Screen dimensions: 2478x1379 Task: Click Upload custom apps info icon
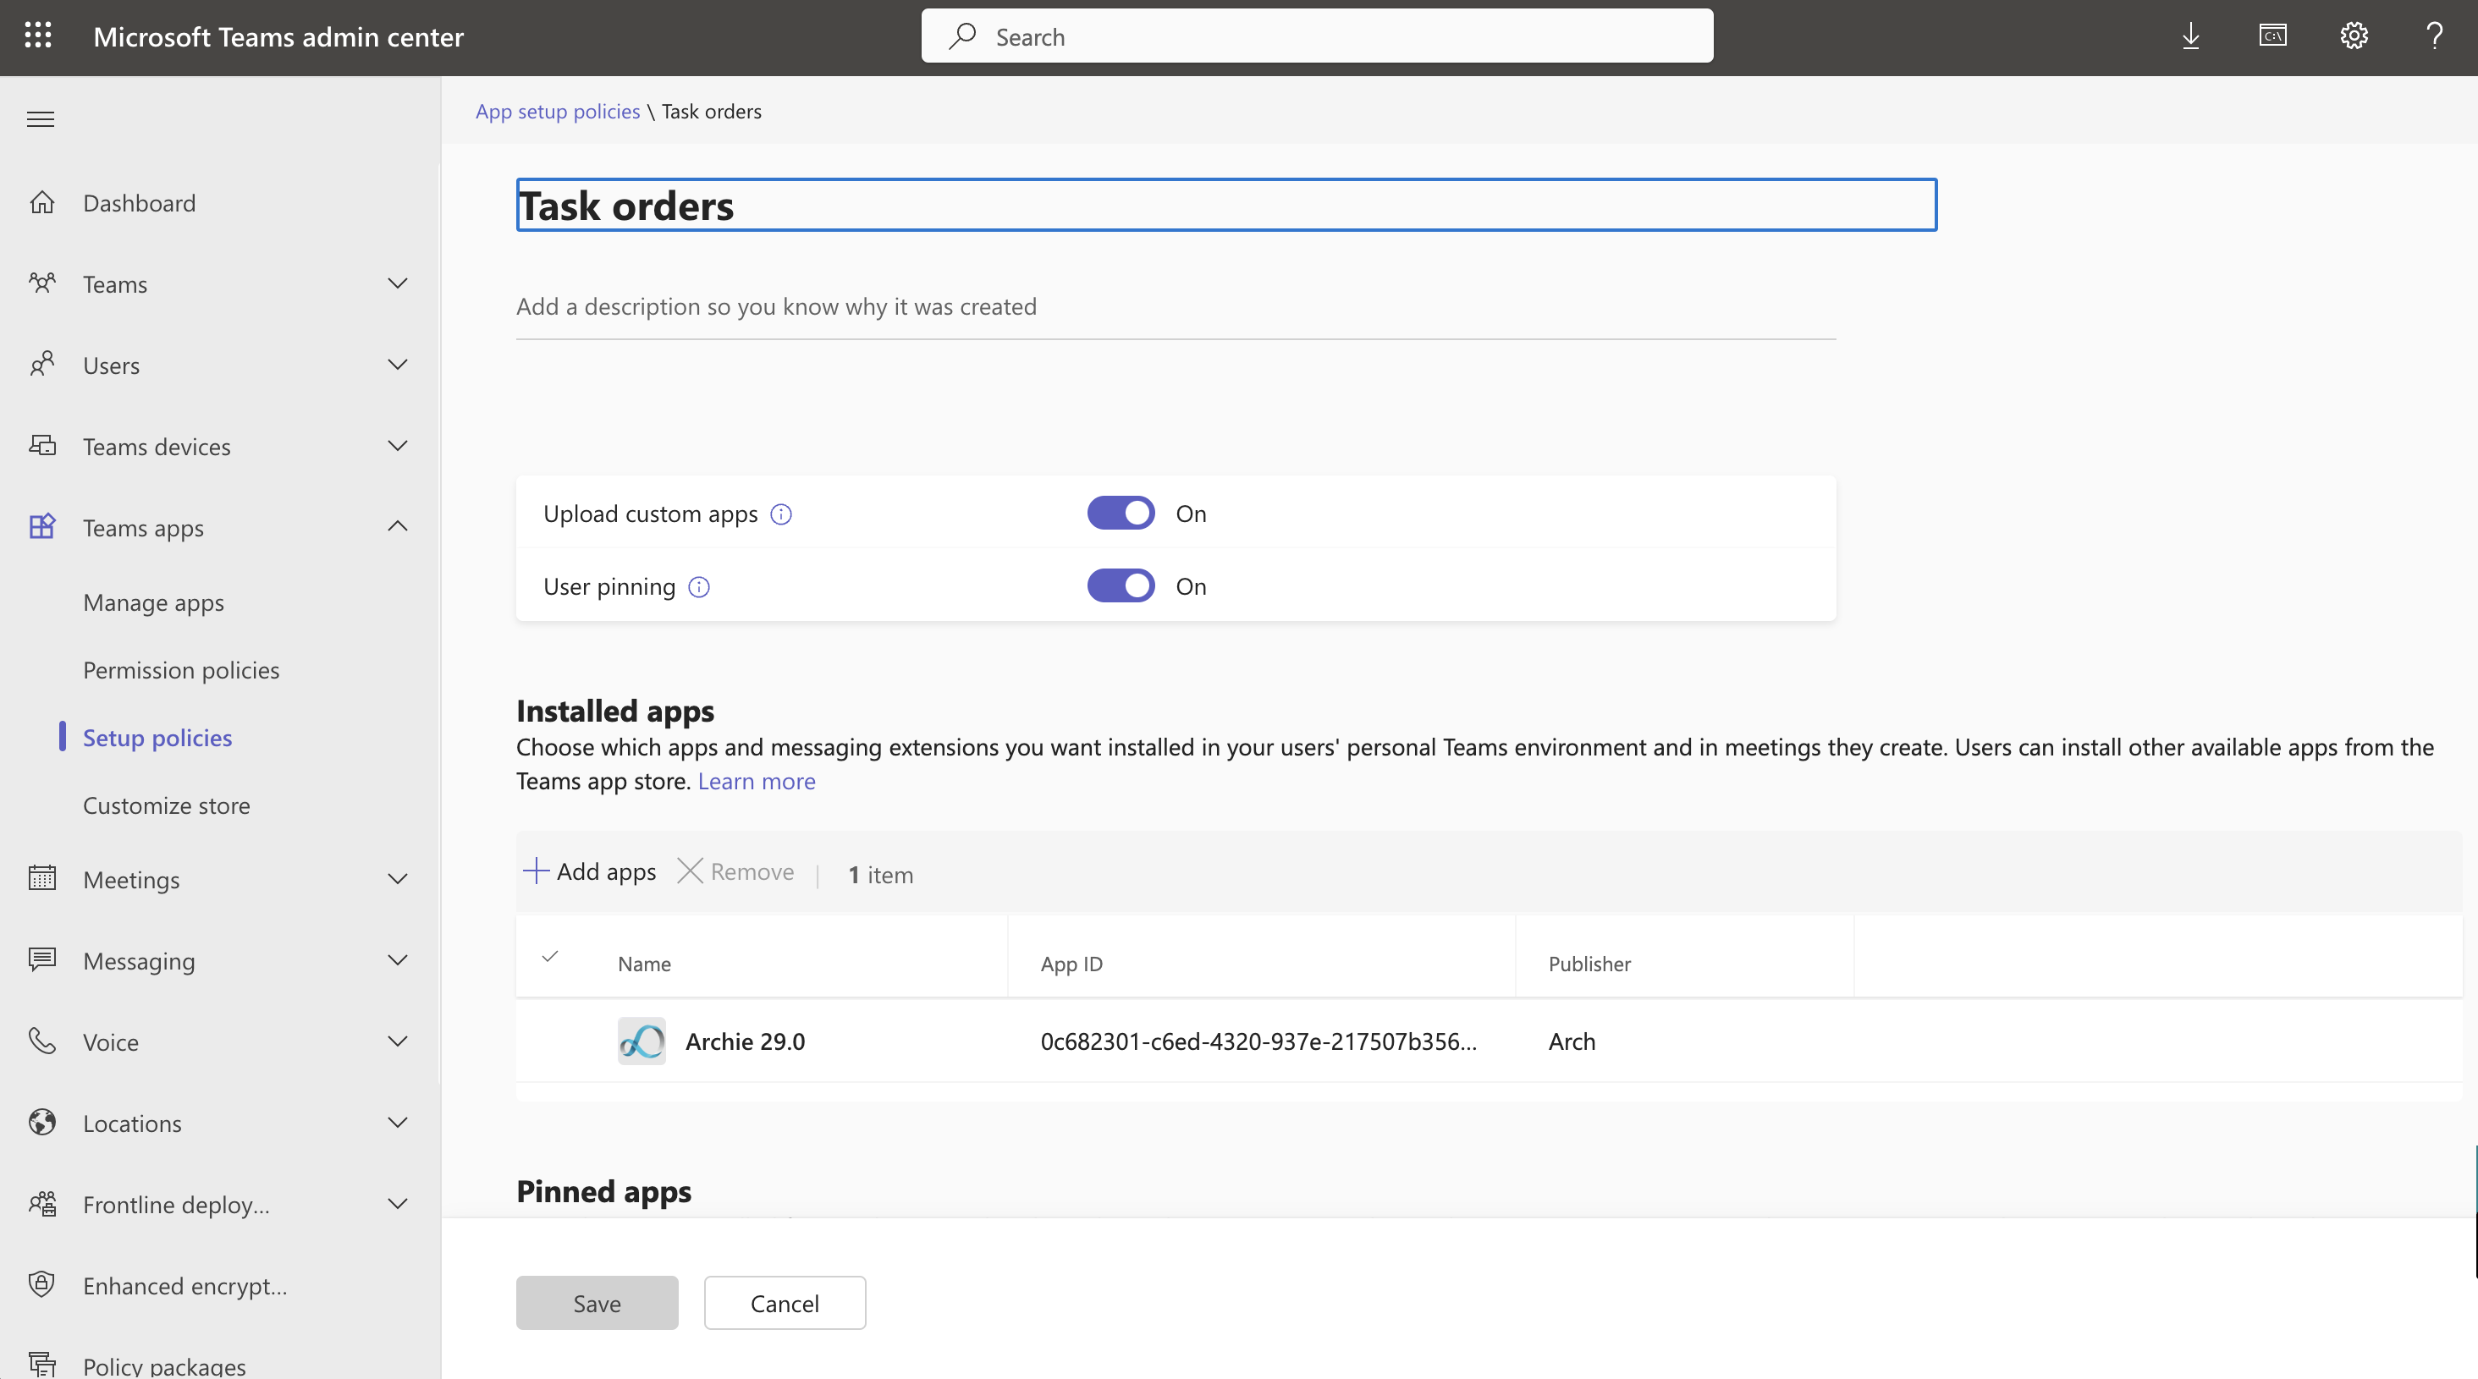point(781,514)
